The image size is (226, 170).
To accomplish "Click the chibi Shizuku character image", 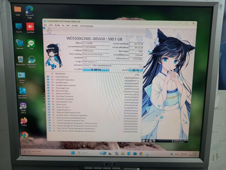I will click(x=54, y=56).
